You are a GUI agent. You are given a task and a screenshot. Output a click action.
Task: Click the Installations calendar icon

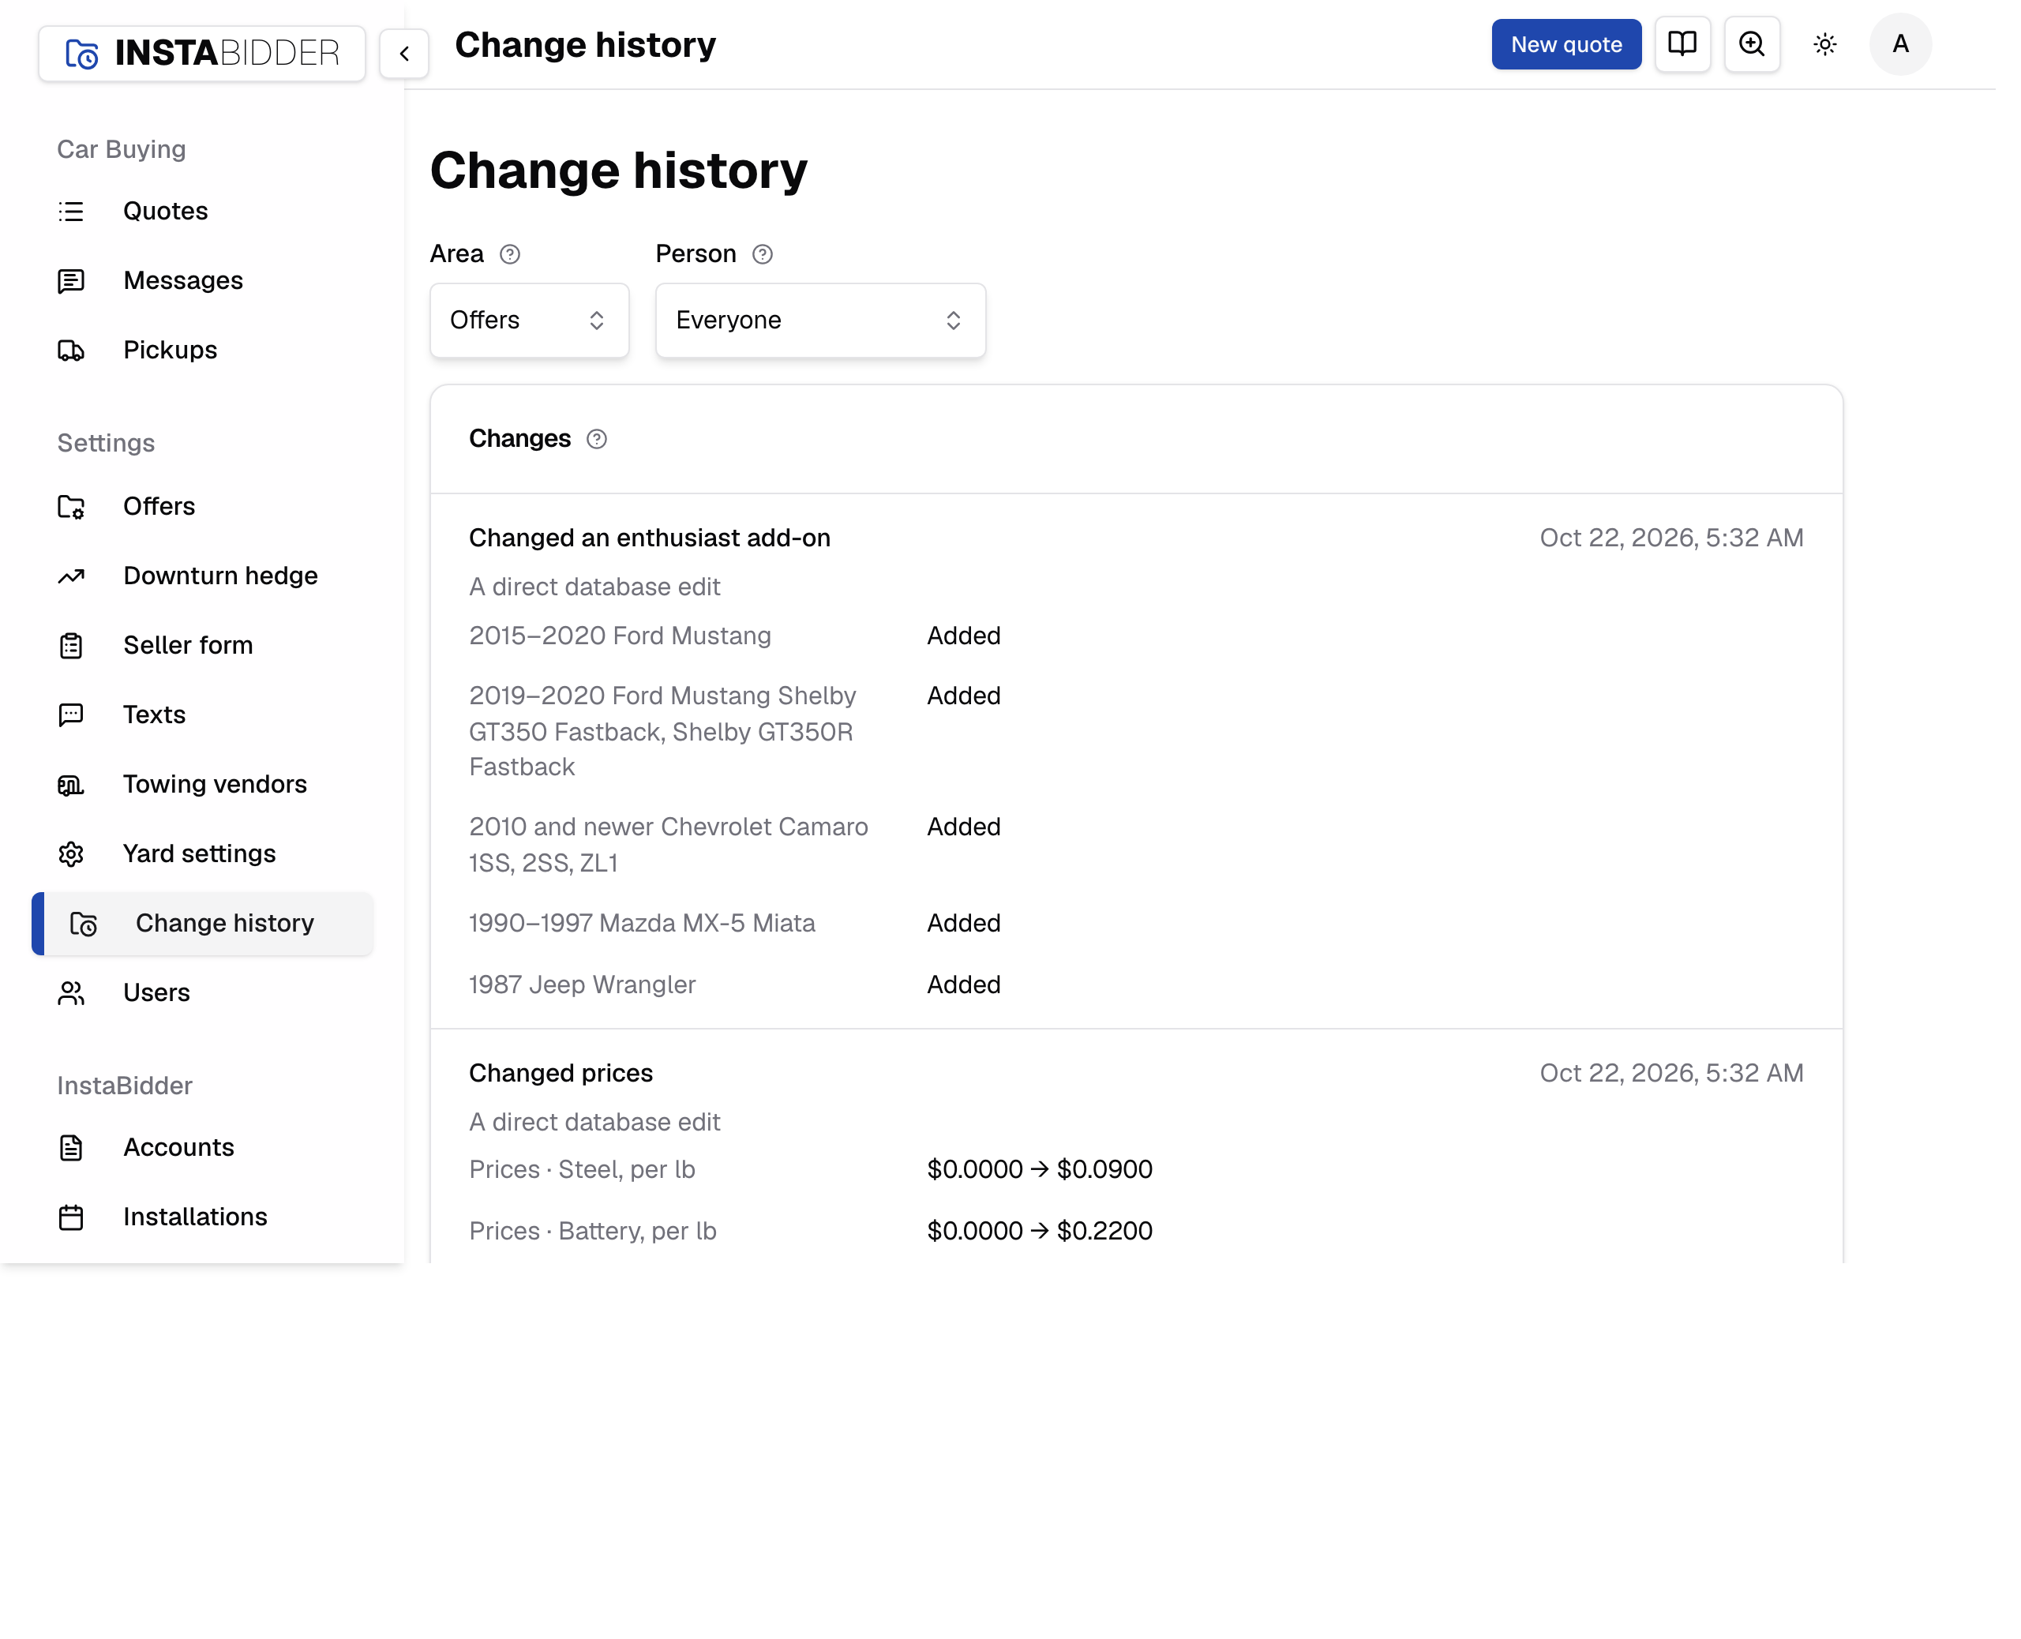71,1217
